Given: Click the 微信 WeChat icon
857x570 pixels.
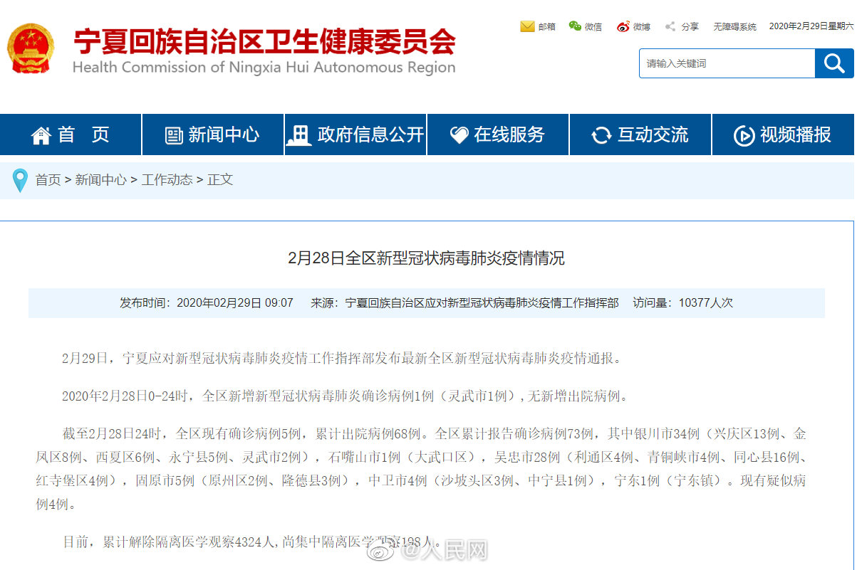Looking at the screenshot, I should click(x=575, y=26).
